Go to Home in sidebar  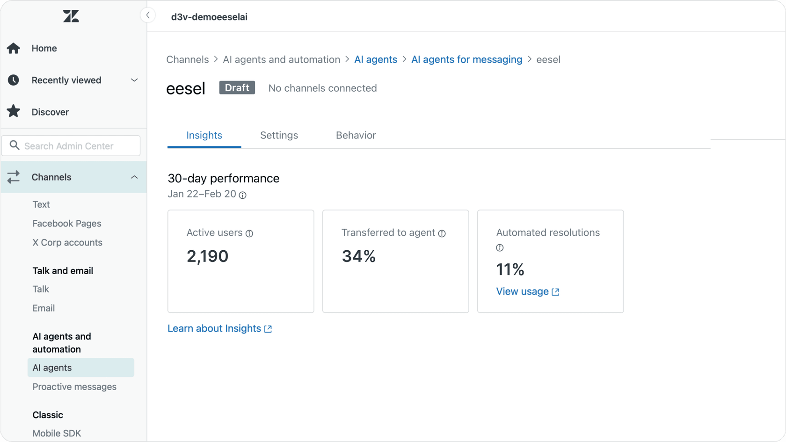[x=44, y=48]
